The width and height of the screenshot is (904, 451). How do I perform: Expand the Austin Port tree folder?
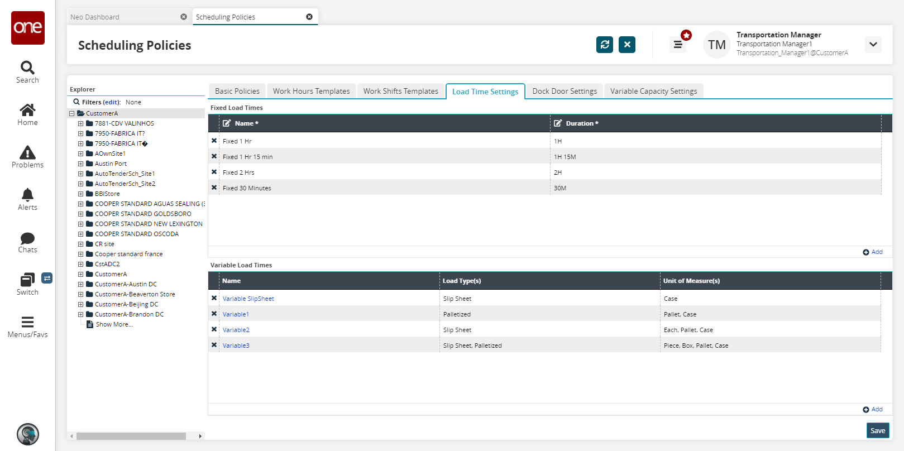[x=80, y=164]
